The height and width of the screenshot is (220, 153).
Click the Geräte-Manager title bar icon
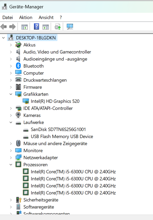click(x=4, y=7)
